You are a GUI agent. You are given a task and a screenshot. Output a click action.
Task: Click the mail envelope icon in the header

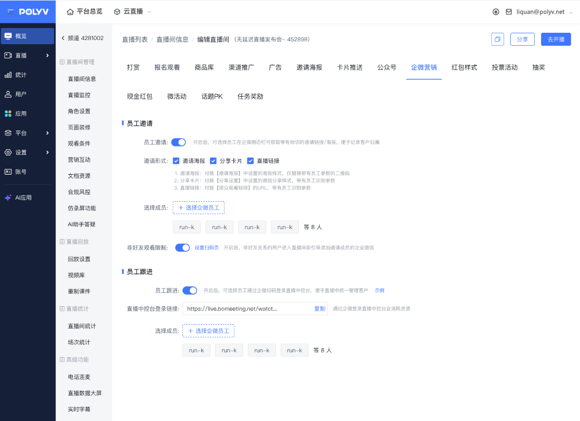pos(509,11)
